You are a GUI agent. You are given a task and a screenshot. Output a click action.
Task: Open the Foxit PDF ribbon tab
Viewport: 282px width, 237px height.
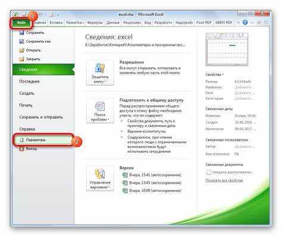[x=204, y=23]
